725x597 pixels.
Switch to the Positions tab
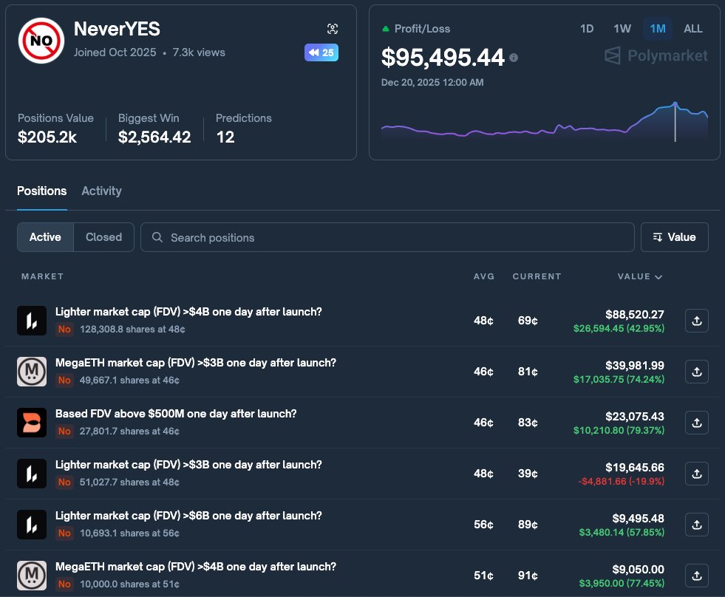[x=41, y=191]
